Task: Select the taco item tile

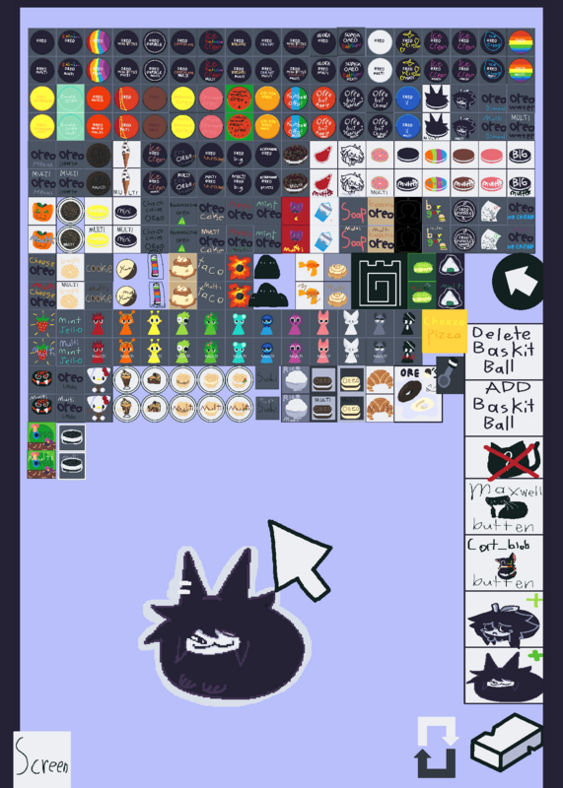Action: pyautogui.click(x=211, y=267)
